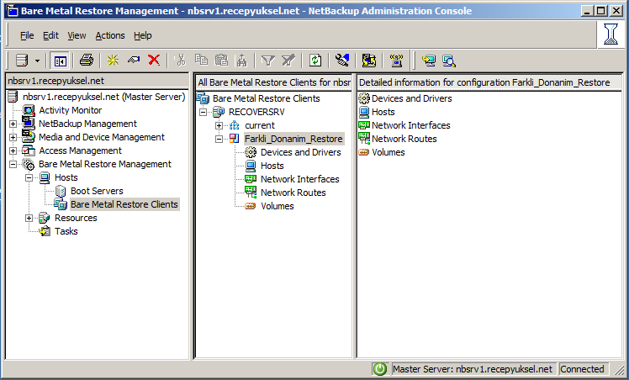This screenshot has height=380, width=629.
Task: Select Activity Monitor in left tree
Action: pos(70,110)
